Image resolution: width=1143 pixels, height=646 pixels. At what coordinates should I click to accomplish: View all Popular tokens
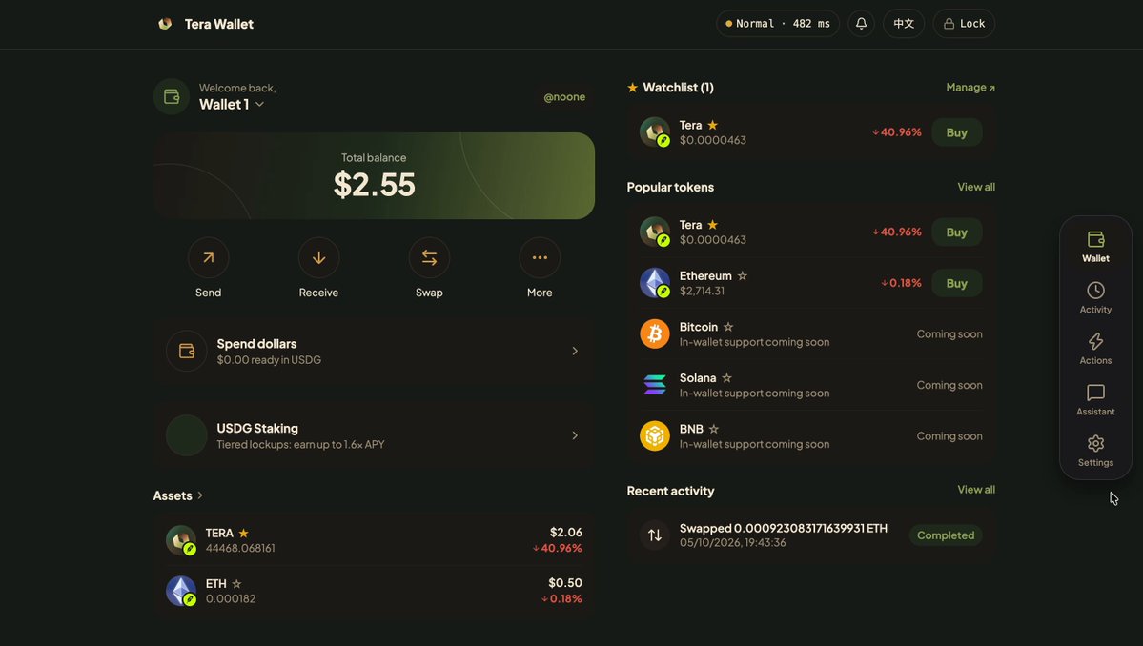976,187
